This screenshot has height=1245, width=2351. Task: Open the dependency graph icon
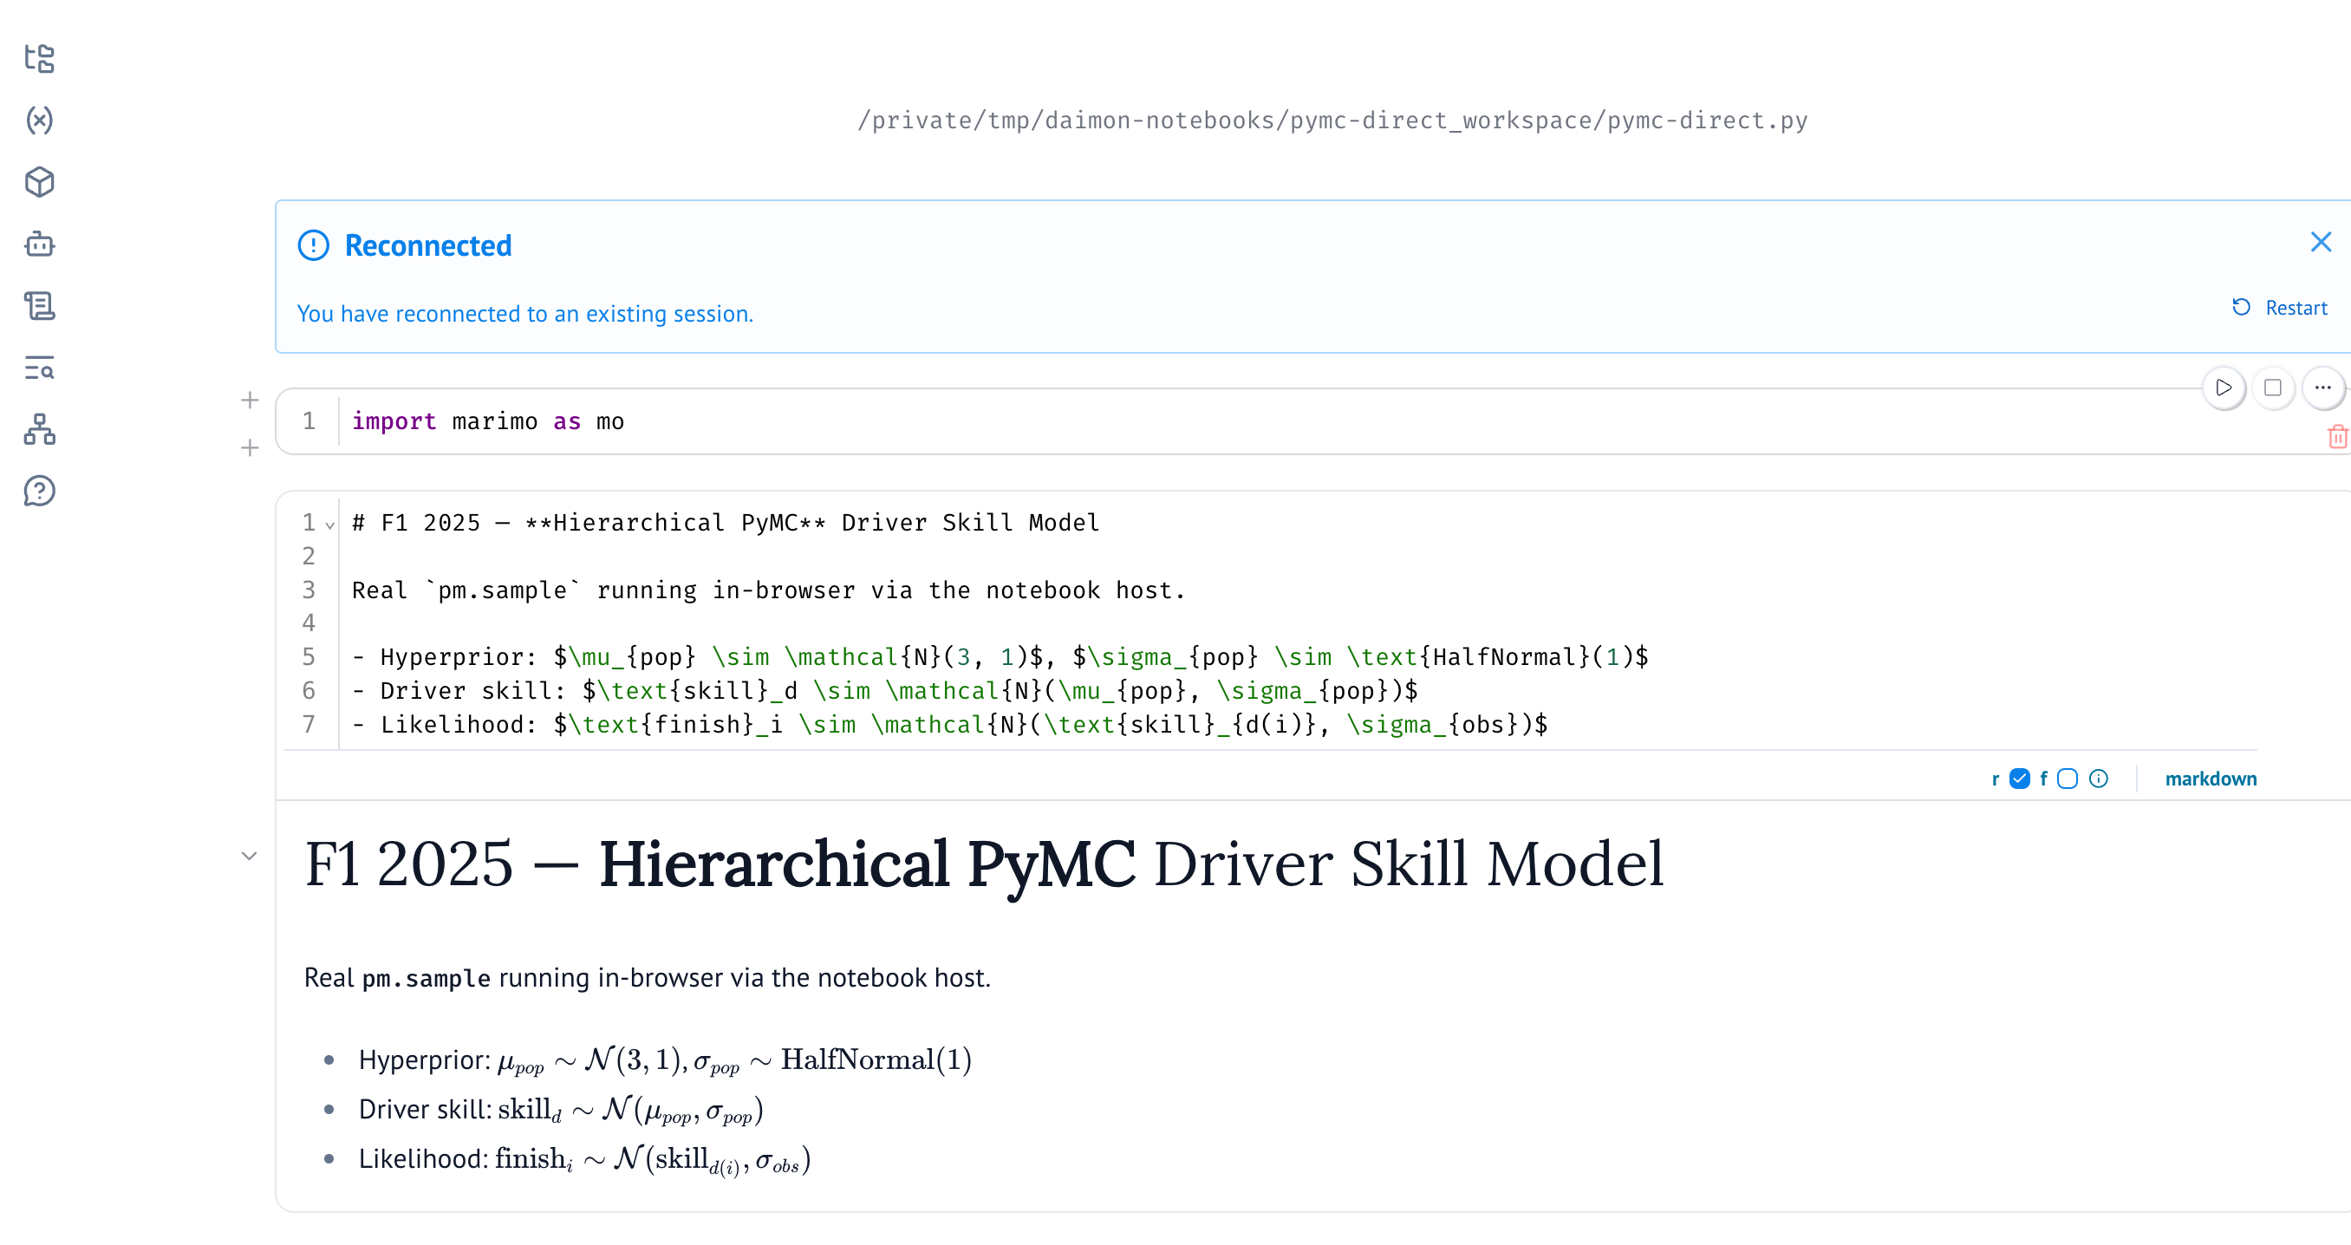point(39,429)
